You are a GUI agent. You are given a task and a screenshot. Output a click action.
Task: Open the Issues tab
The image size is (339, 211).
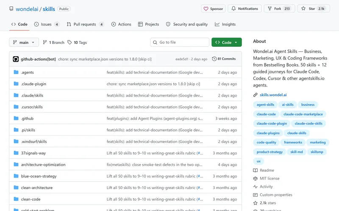pyautogui.click(x=47, y=24)
